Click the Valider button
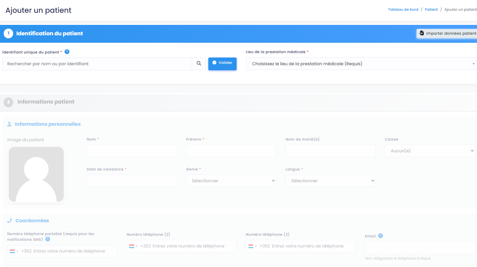 click(222, 64)
